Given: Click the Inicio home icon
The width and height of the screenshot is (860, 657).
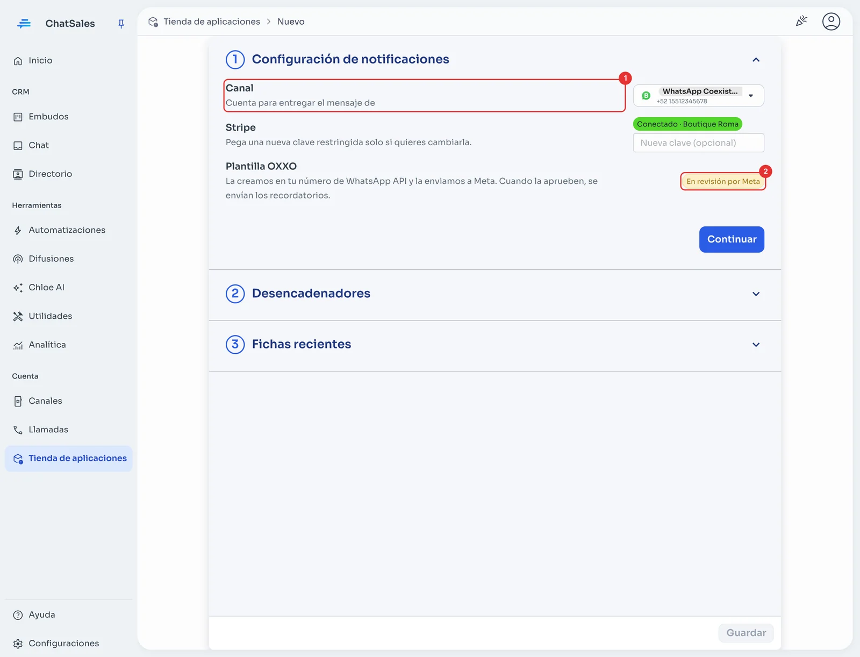Looking at the screenshot, I should coord(18,61).
